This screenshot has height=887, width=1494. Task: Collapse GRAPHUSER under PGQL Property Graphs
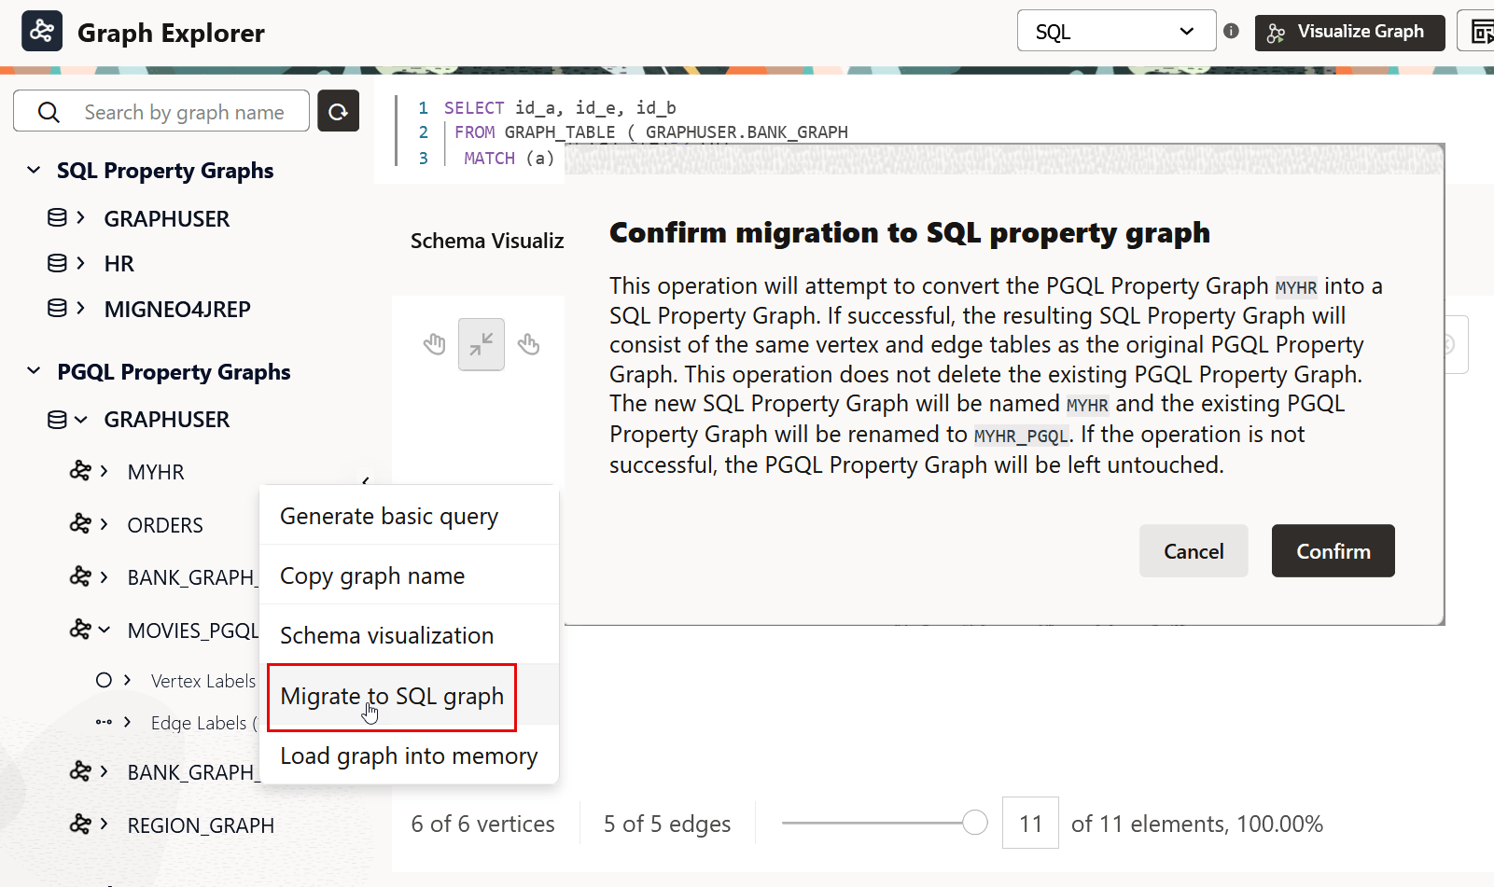tap(81, 420)
